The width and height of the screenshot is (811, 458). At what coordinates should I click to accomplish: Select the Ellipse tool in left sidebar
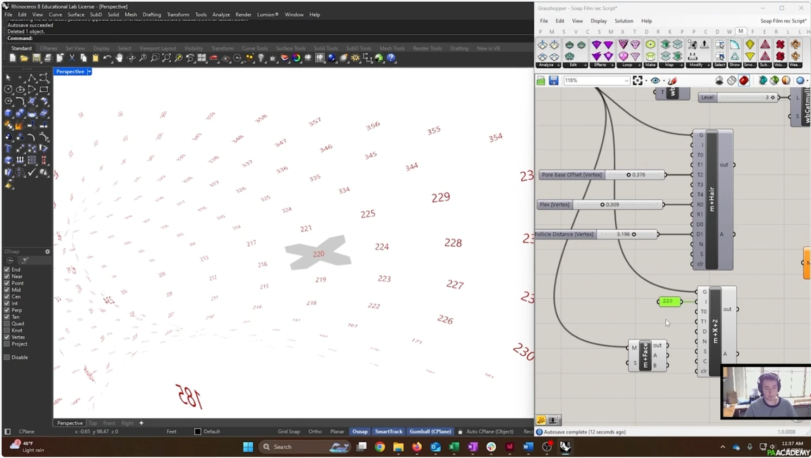pyautogui.click(x=21, y=89)
